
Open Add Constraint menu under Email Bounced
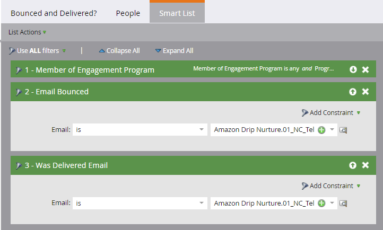click(x=331, y=112)
